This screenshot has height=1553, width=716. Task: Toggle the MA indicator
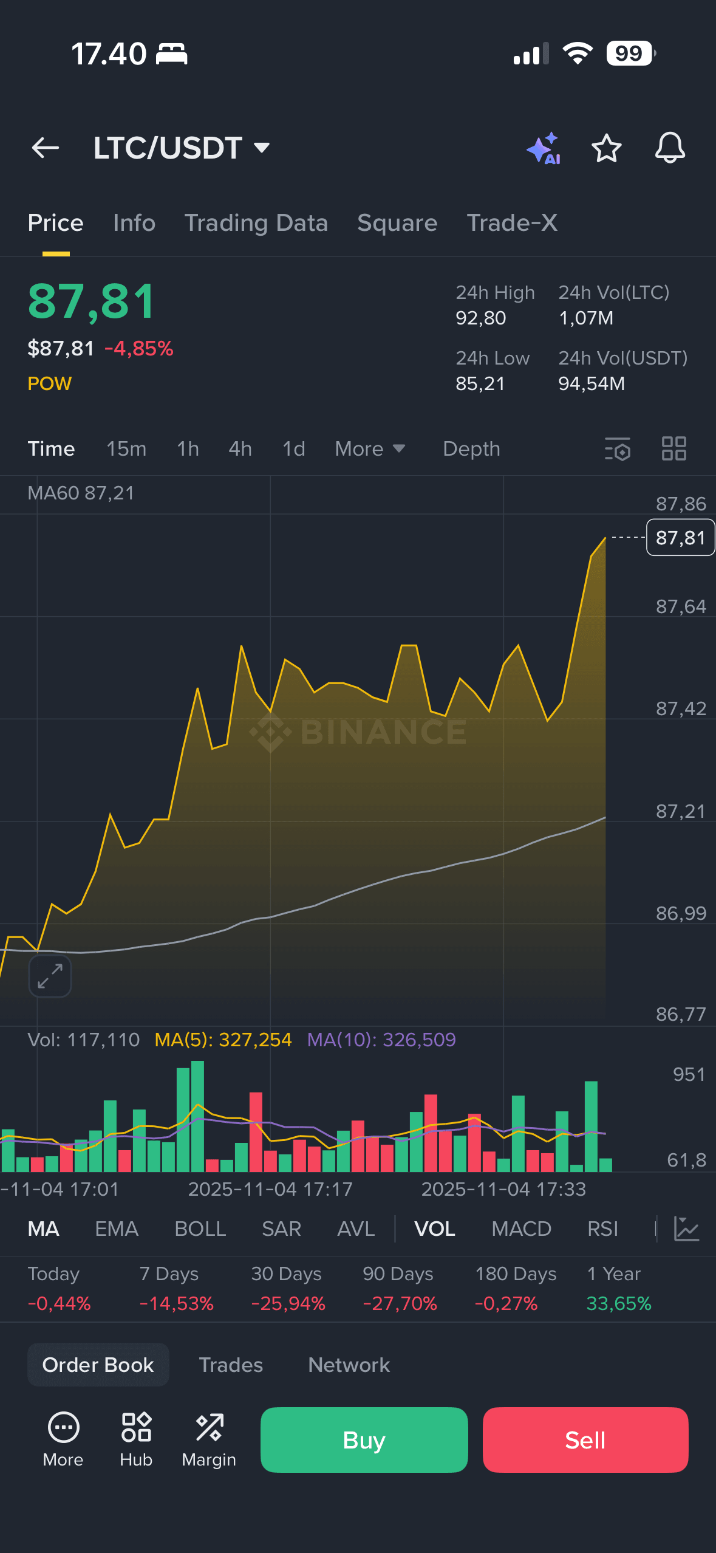[44, 1229]
